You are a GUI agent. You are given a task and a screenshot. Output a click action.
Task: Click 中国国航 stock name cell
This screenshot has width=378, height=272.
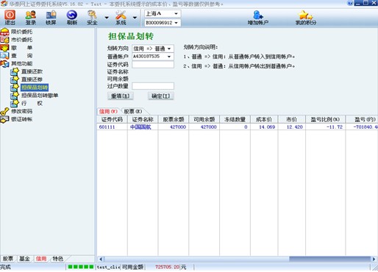(140, 127)
